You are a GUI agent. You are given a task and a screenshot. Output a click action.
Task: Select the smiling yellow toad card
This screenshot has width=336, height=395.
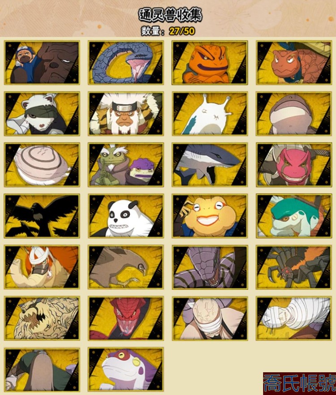click(x=210, y=216)
